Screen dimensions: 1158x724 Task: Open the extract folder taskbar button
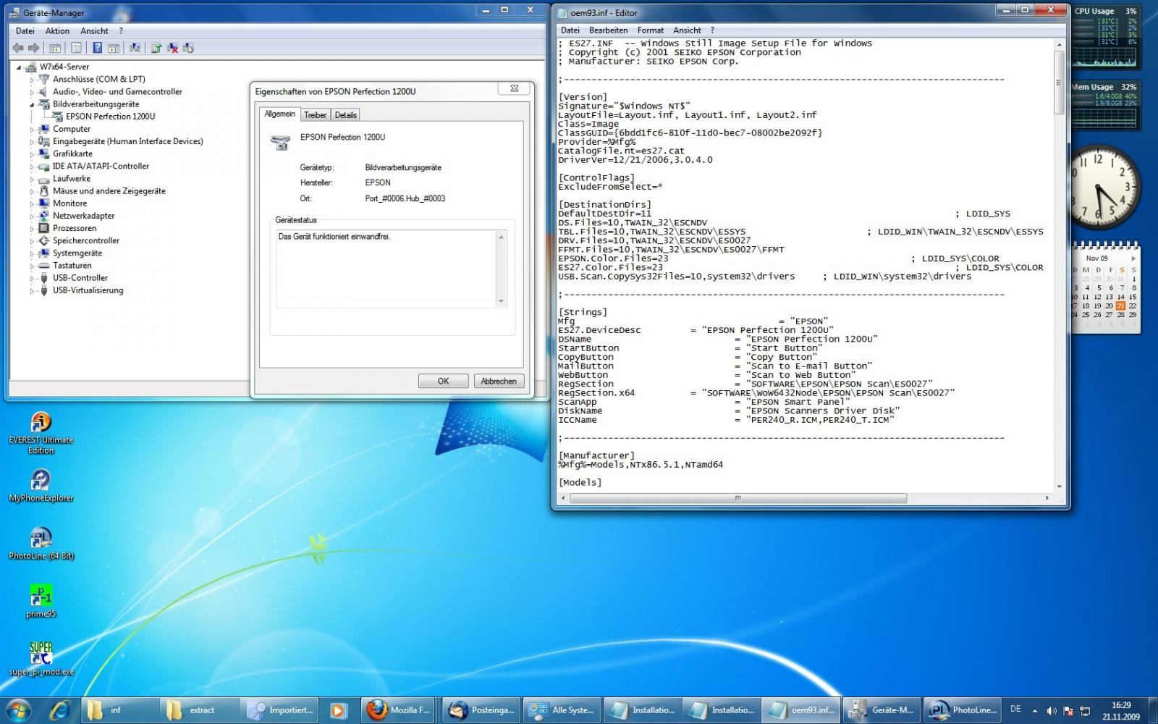(x=198, y=710)
